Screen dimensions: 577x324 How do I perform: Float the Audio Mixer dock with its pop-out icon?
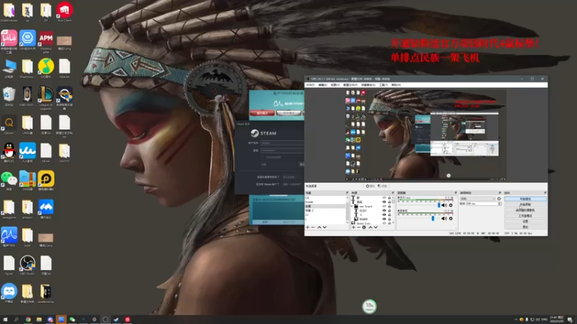click(x=456, y=192)
